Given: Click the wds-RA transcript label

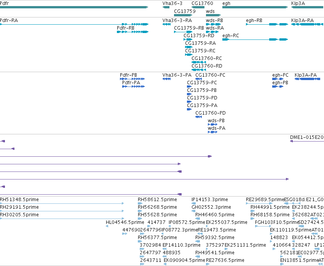Looking at the screenshot, I should [215, 28].
